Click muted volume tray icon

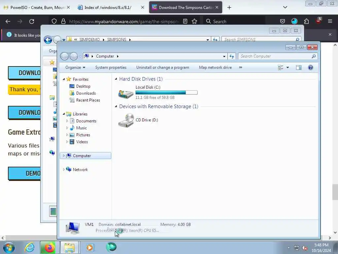[x=305, y=248]
